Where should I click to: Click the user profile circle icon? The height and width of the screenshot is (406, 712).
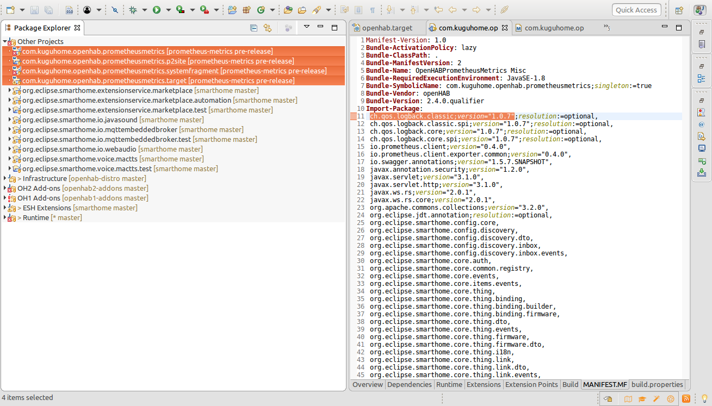(x=87, y=10)
